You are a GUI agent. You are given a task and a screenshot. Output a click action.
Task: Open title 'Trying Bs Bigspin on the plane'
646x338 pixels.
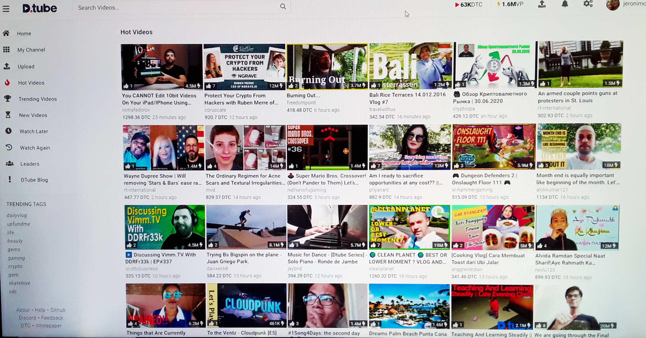[244, 258]
